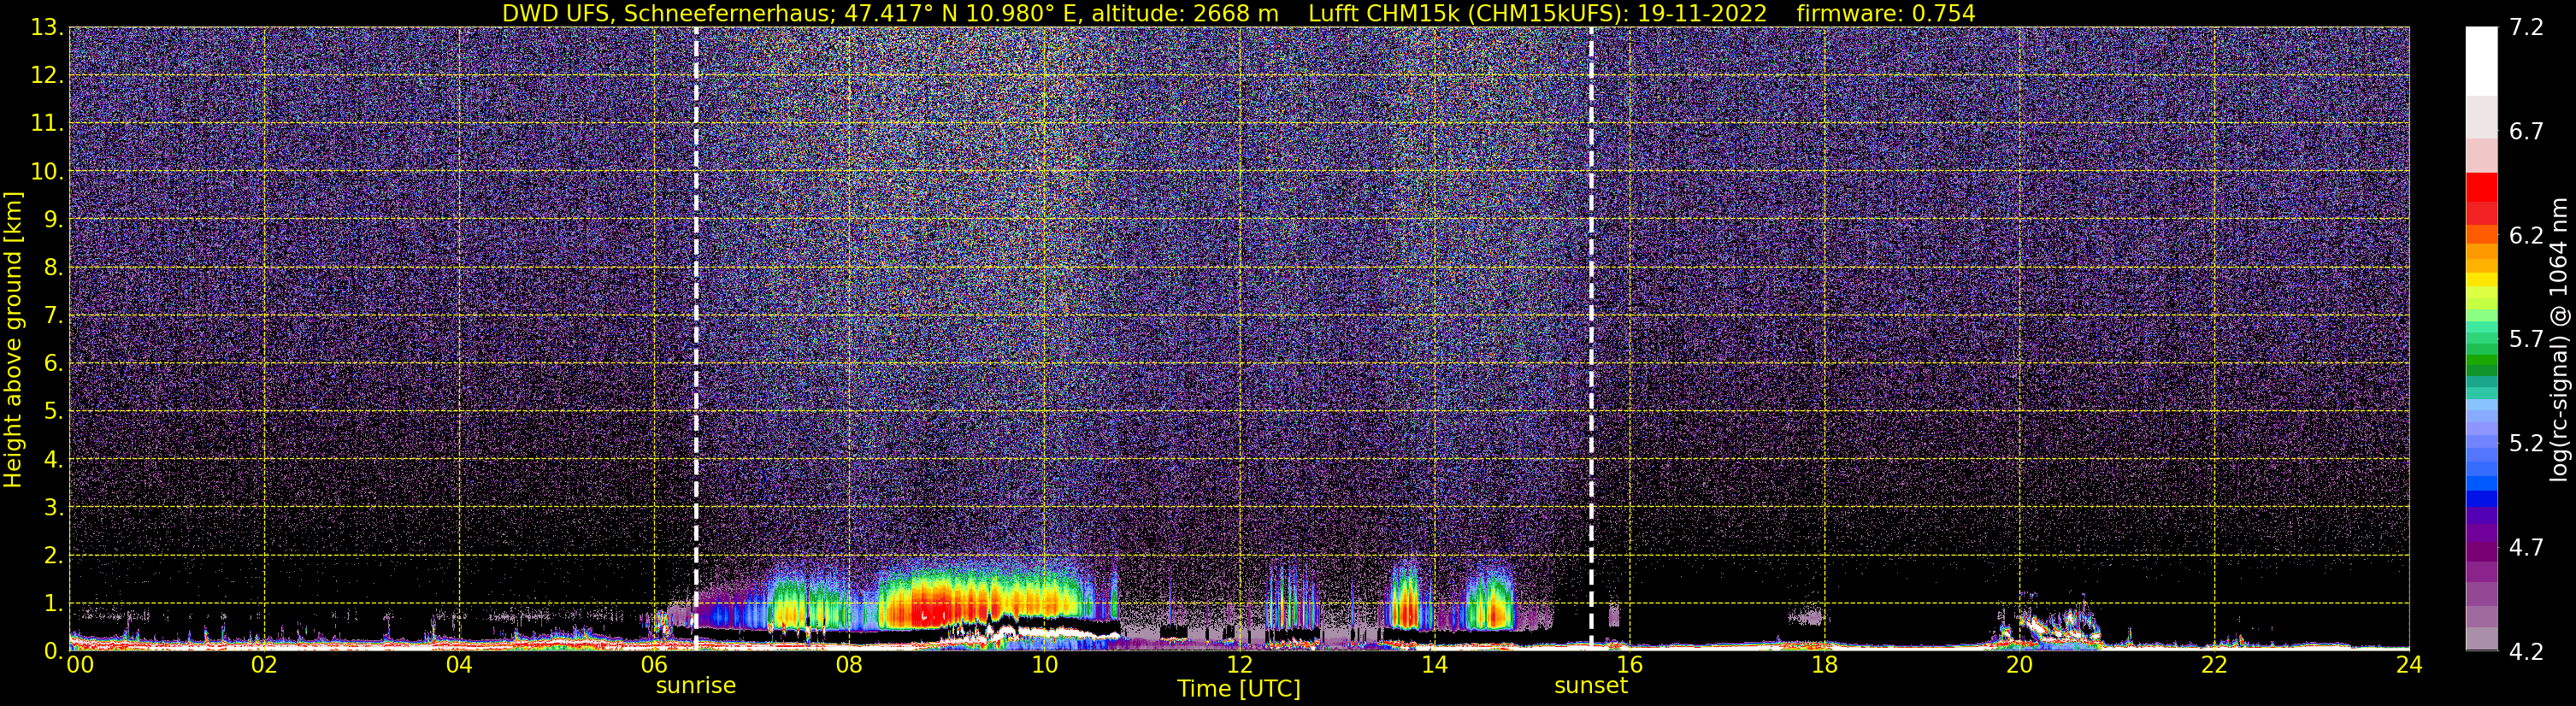The image size is (2576, 706).
Task: Click the colorbar label 'log(rc-signal) @ 1064 nm'
Action: click(2557, 340)
